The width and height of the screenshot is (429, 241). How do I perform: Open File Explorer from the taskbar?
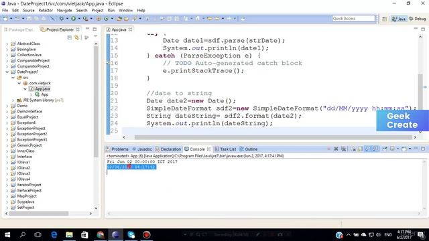[69, 235]
